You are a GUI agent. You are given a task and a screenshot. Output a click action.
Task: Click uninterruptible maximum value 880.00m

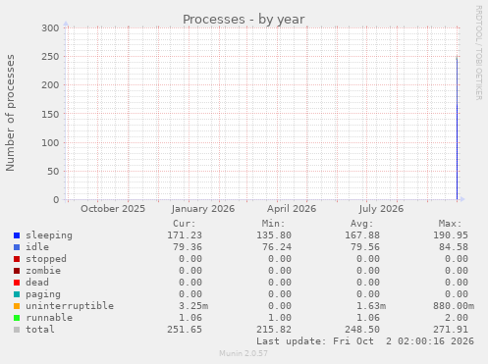[x=454, y=306]
